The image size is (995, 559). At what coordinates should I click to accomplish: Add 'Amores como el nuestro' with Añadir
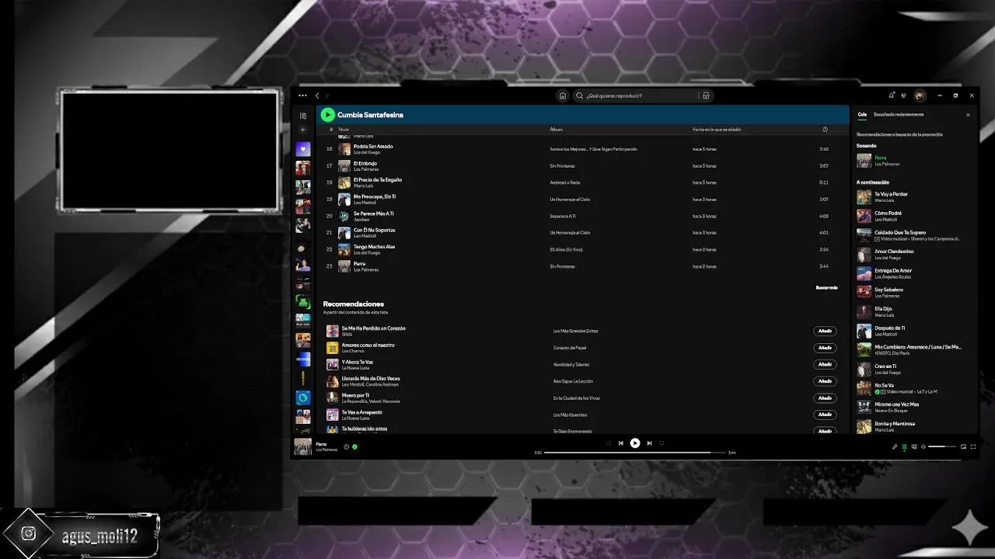[x=825, y=348]
